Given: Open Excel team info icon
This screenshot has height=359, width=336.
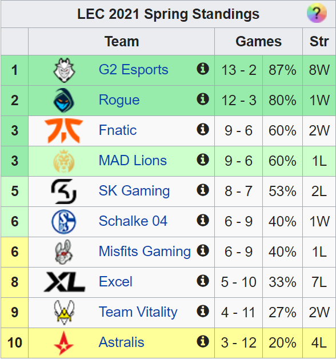Looking at the screenshot, I should [203, 281].
